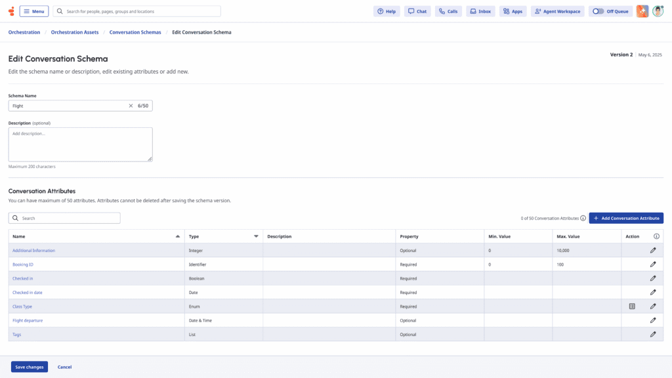Click the Conversation Attributes count info icon
The width and height of the screenshot is (672, 378).
(583, 218)
